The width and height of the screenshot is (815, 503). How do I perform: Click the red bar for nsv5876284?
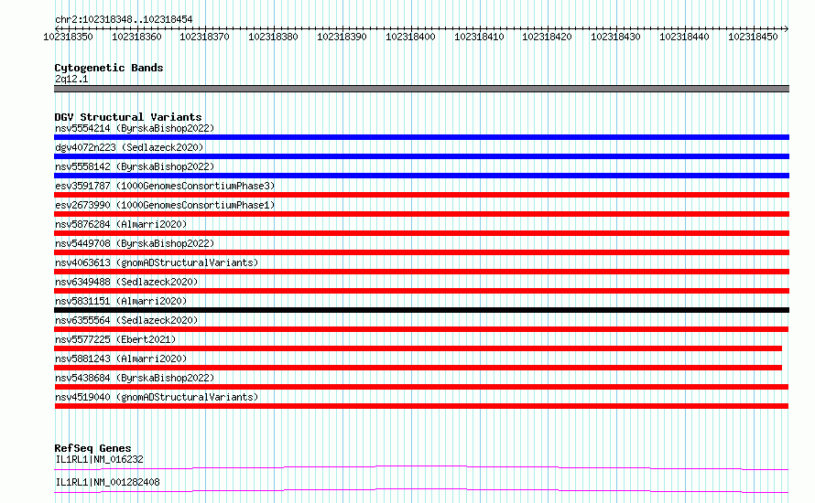point(421,233)
